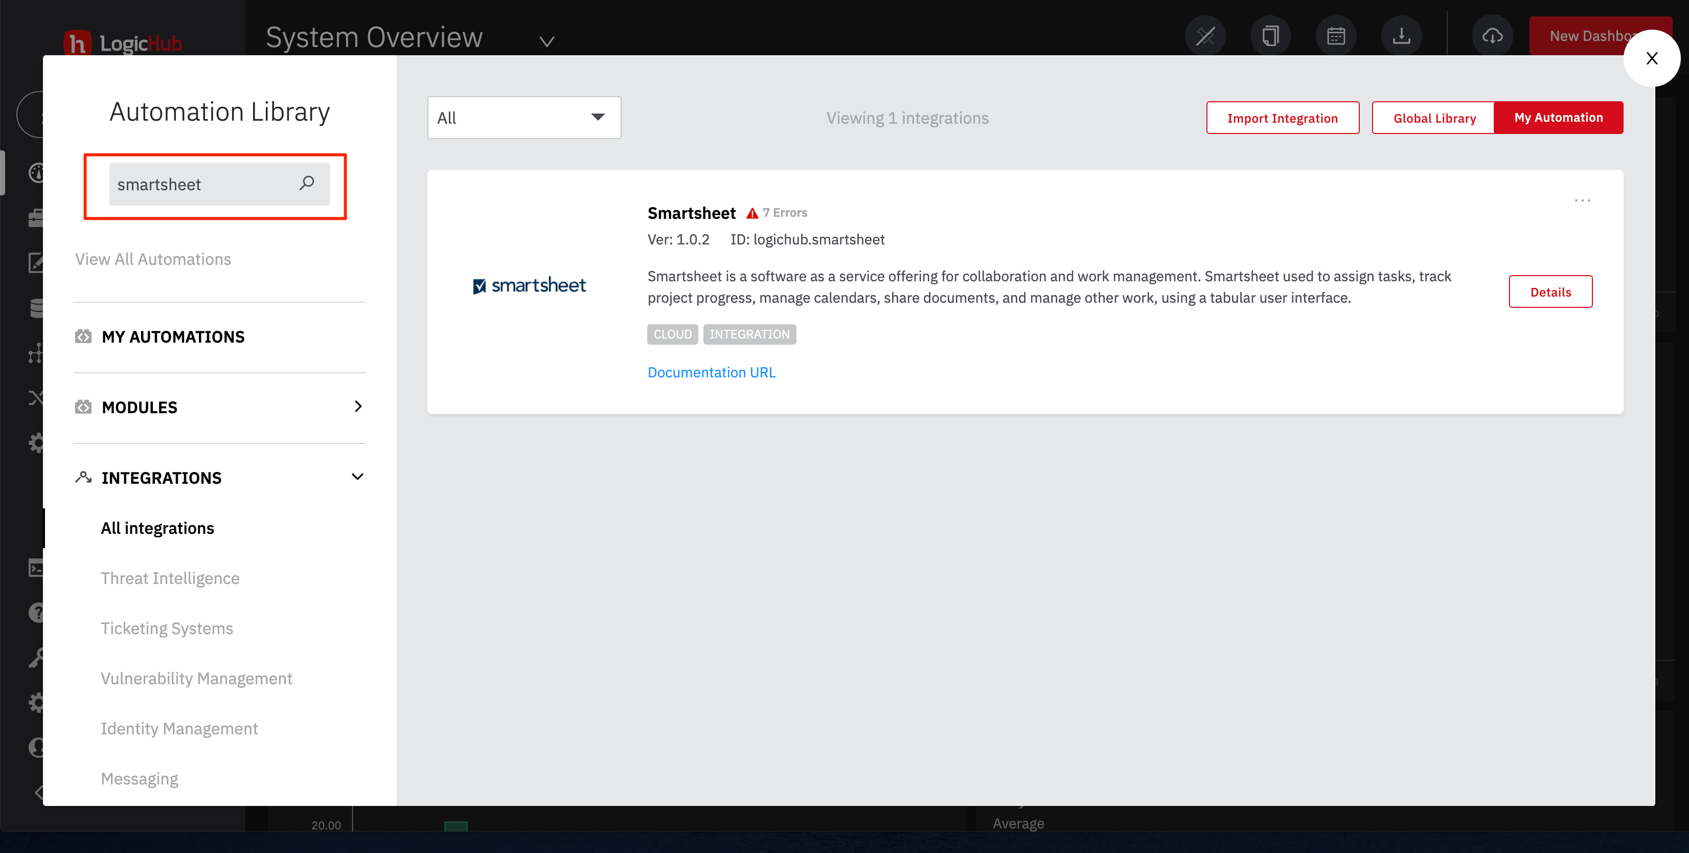Click Import Integration button
This screenshot has width=1689, height=853.
tap(1283, 118)
